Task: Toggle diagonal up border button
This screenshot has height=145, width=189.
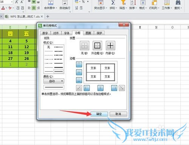Action: (x=79, y=88)
